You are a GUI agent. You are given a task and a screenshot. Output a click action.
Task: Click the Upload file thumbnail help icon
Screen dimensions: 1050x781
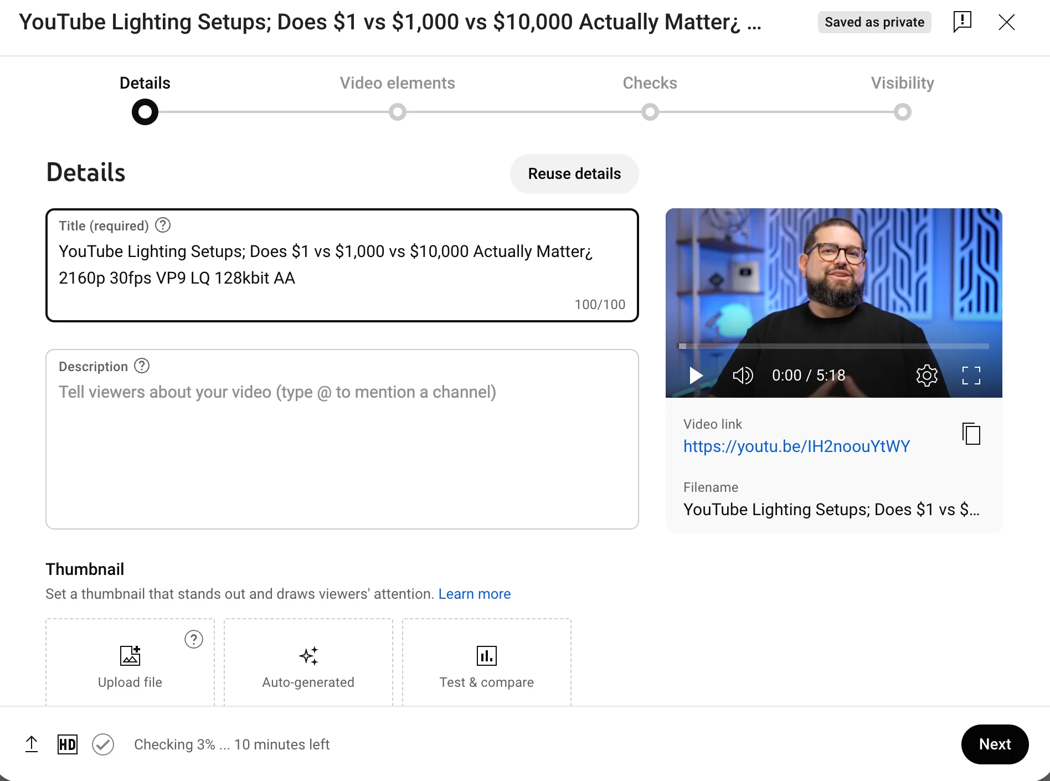click(x=194, y=640)
